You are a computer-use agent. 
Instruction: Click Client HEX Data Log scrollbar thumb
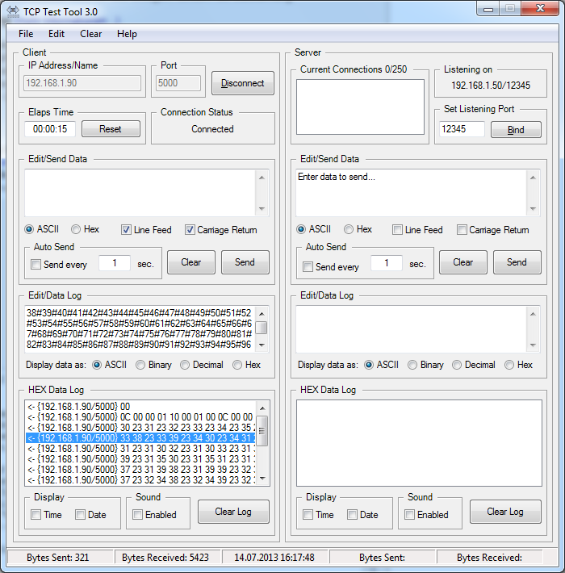(262, 431)
